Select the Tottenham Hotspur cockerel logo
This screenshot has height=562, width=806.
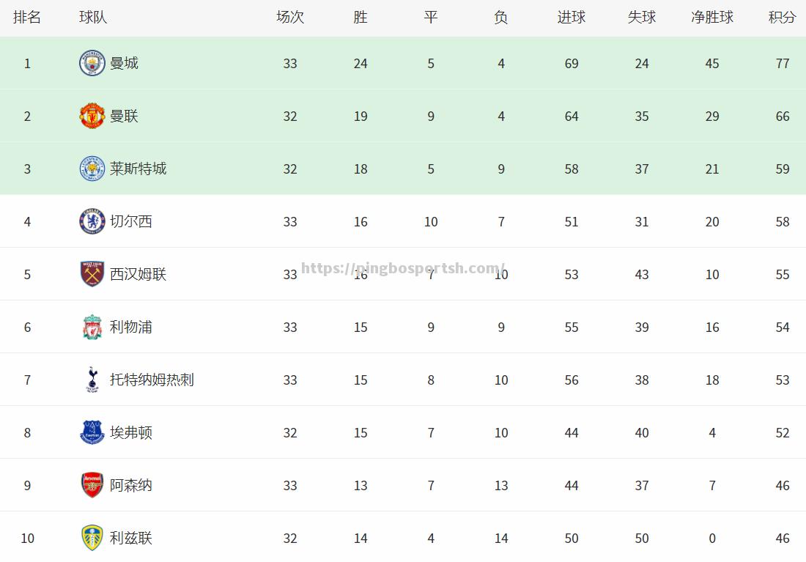click(x=92, y=380)
